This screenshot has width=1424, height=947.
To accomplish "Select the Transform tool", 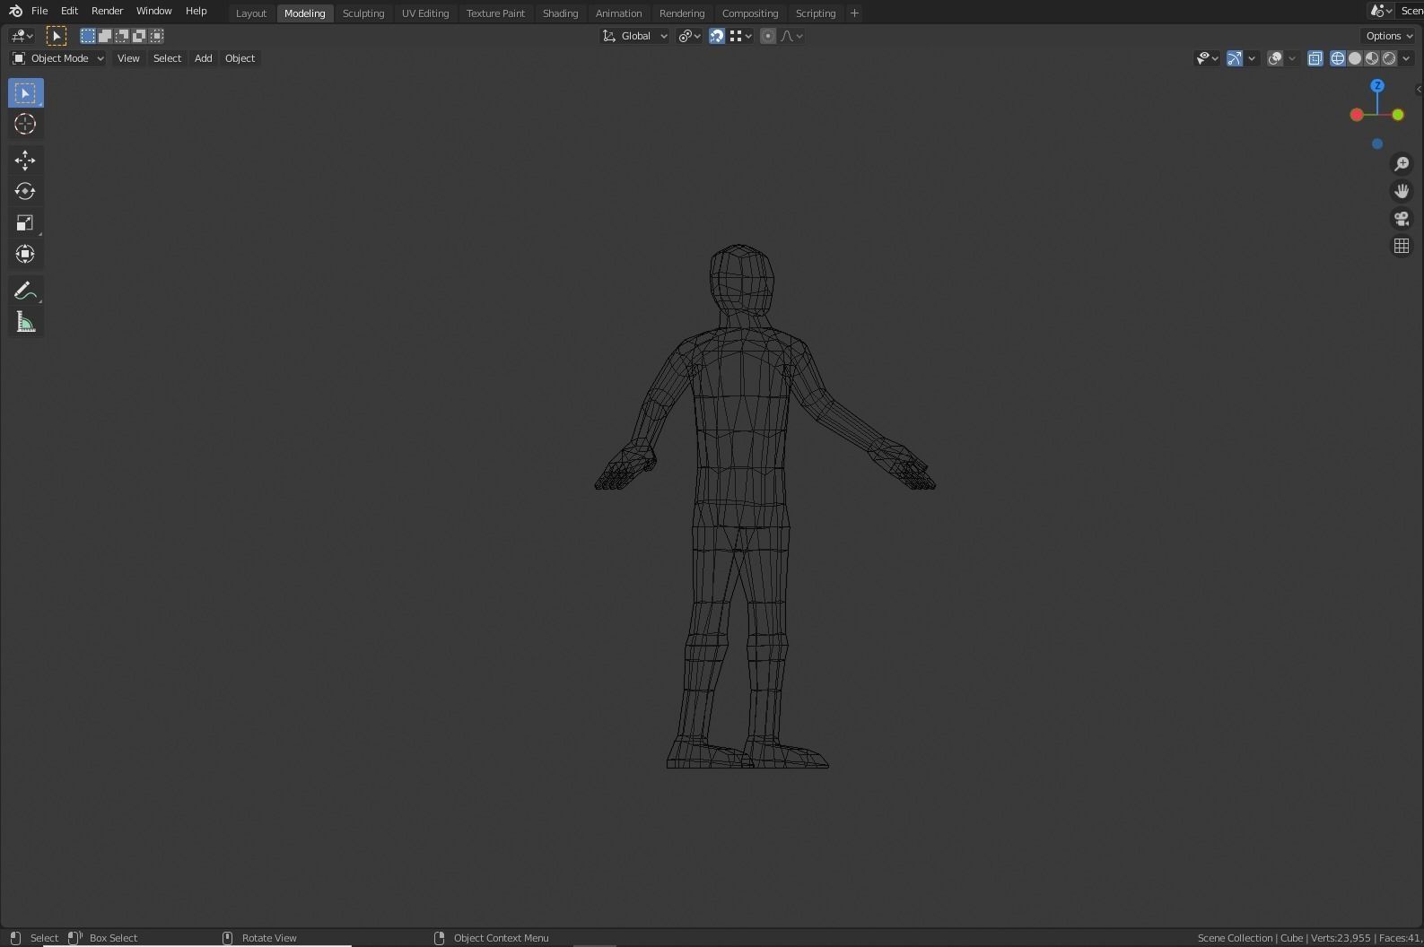I will pos(25,255).
